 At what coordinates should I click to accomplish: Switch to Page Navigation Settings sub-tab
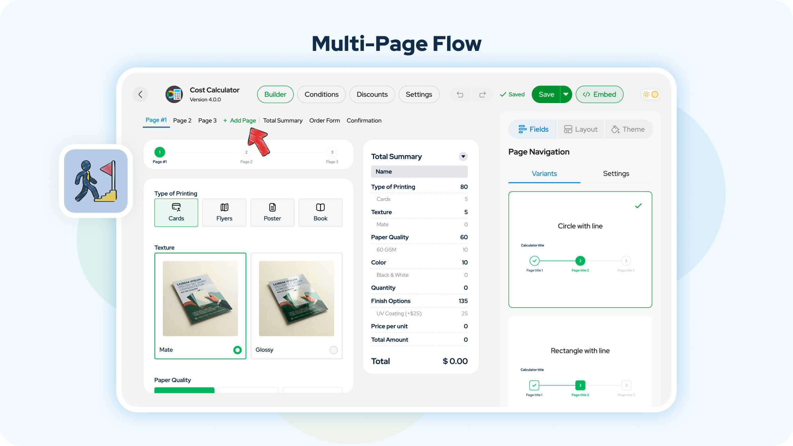tap(616, 174)
